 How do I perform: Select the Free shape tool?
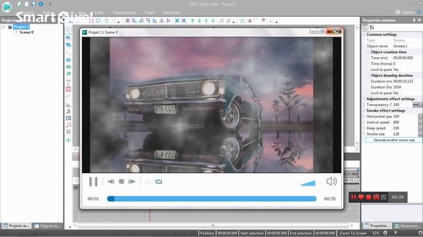click(x=68, y=73)
